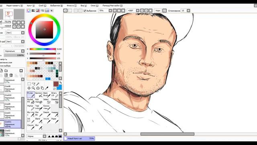
Task: Select the move layer tool
Action: [x=29, y=88]
